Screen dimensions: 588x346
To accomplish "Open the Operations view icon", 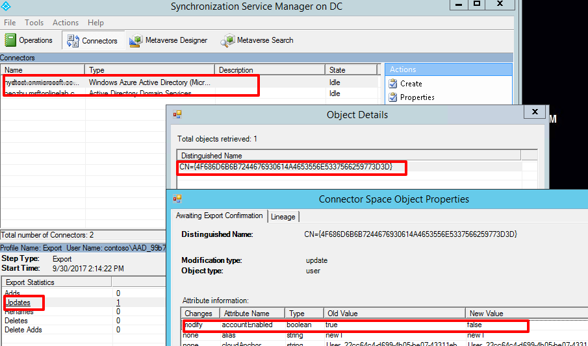I will tap(10, 40).
